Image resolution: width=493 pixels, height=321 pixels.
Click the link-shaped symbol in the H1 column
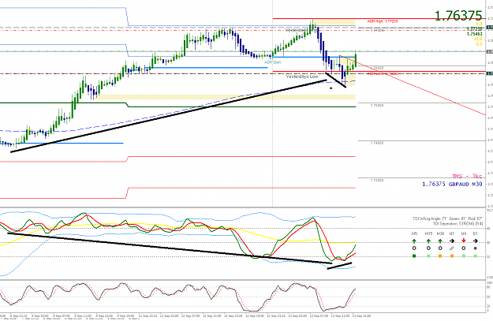pos(452,248)
